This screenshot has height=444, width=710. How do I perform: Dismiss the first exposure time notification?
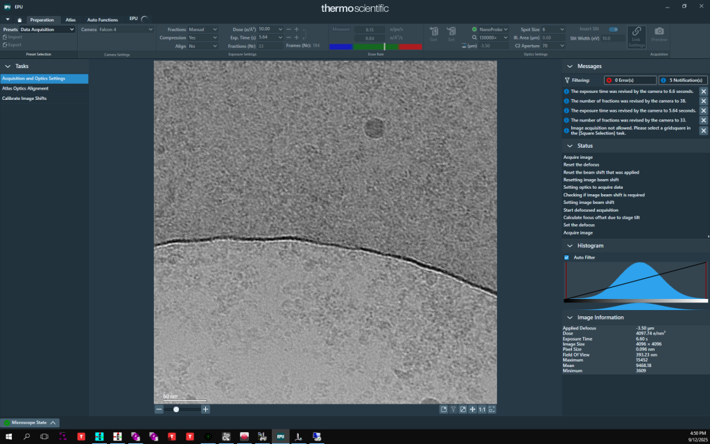coord(703,92)
